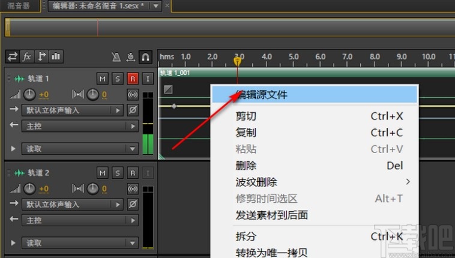The image size is (455, 258).
Task: Open 轨道 1 output dropdown 主控
Action: click(80, 126)
